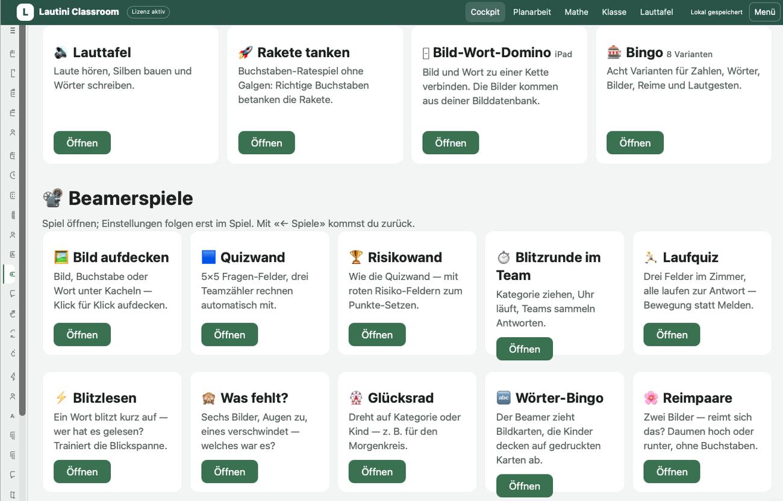
Task: Click the blue square icon on Quizwand
Action: [208, 257]
